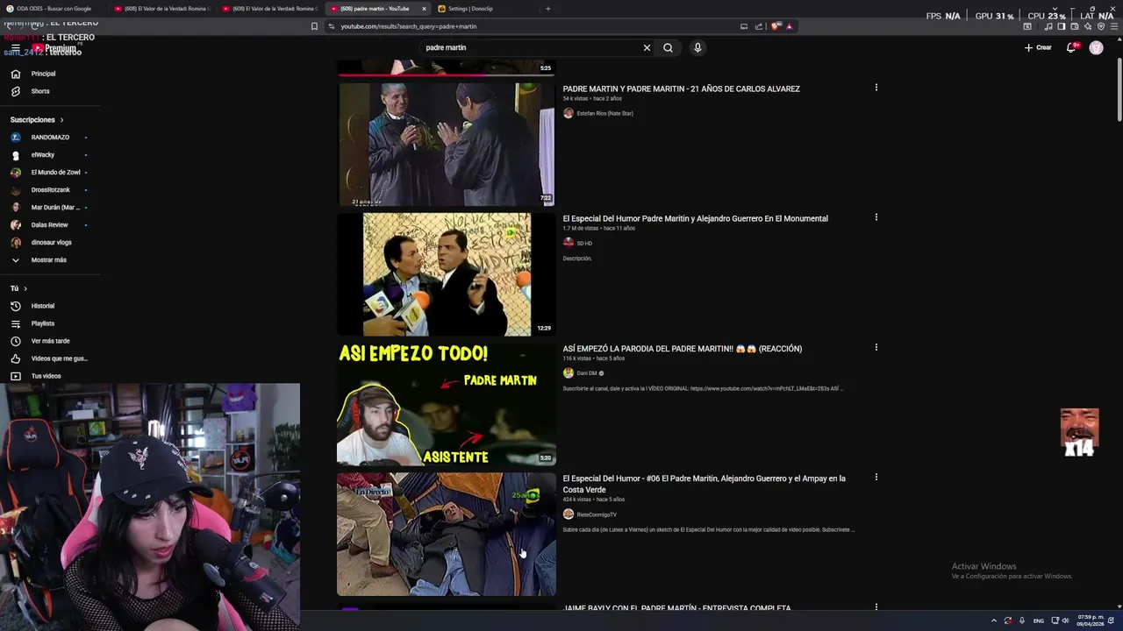Screen dimensions: 1123x631
Task: Expand the Tú section chevron
Action: pos(25,288)
